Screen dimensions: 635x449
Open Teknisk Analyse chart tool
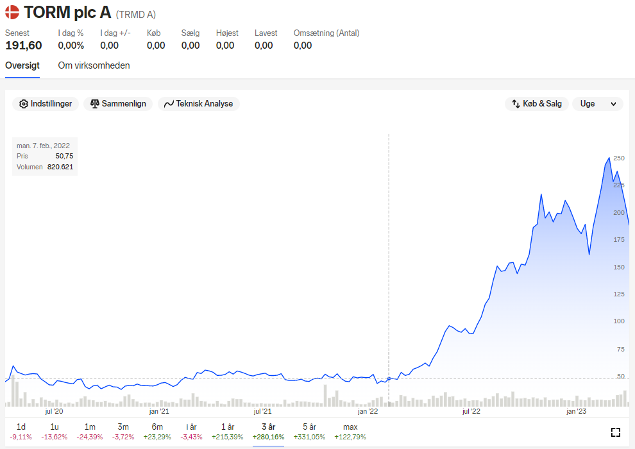pyautogui.click(x=198, y=104)
